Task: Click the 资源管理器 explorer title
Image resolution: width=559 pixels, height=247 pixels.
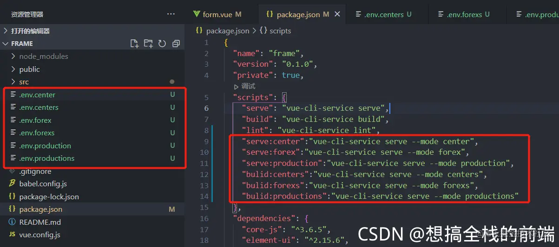Action: [x=27, y=14]
